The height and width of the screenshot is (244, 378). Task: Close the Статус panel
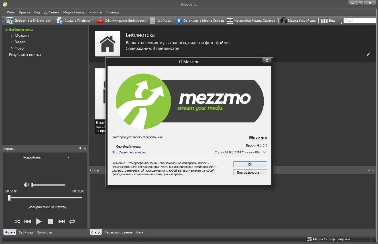tap(373, 170)
